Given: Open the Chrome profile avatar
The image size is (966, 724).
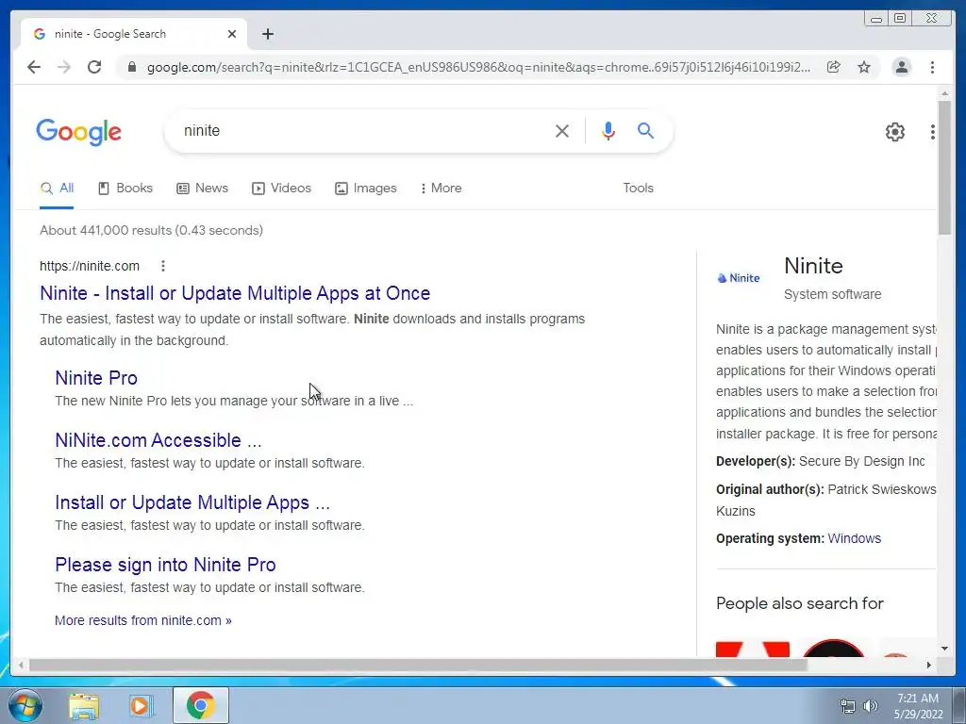Looking at the screenshot, I should [x=901, y=67].
